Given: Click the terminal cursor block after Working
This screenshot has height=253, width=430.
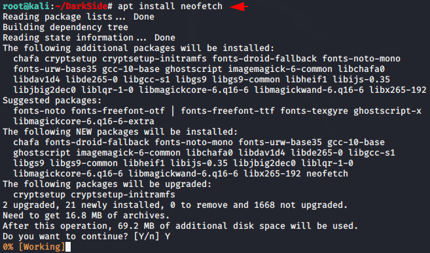Looking at the screenshot, I should (68, 247).
